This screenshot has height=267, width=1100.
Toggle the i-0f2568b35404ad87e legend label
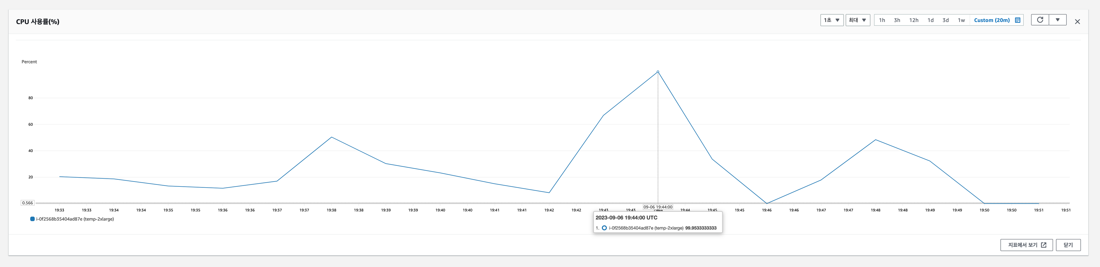(x=75, y=219)
